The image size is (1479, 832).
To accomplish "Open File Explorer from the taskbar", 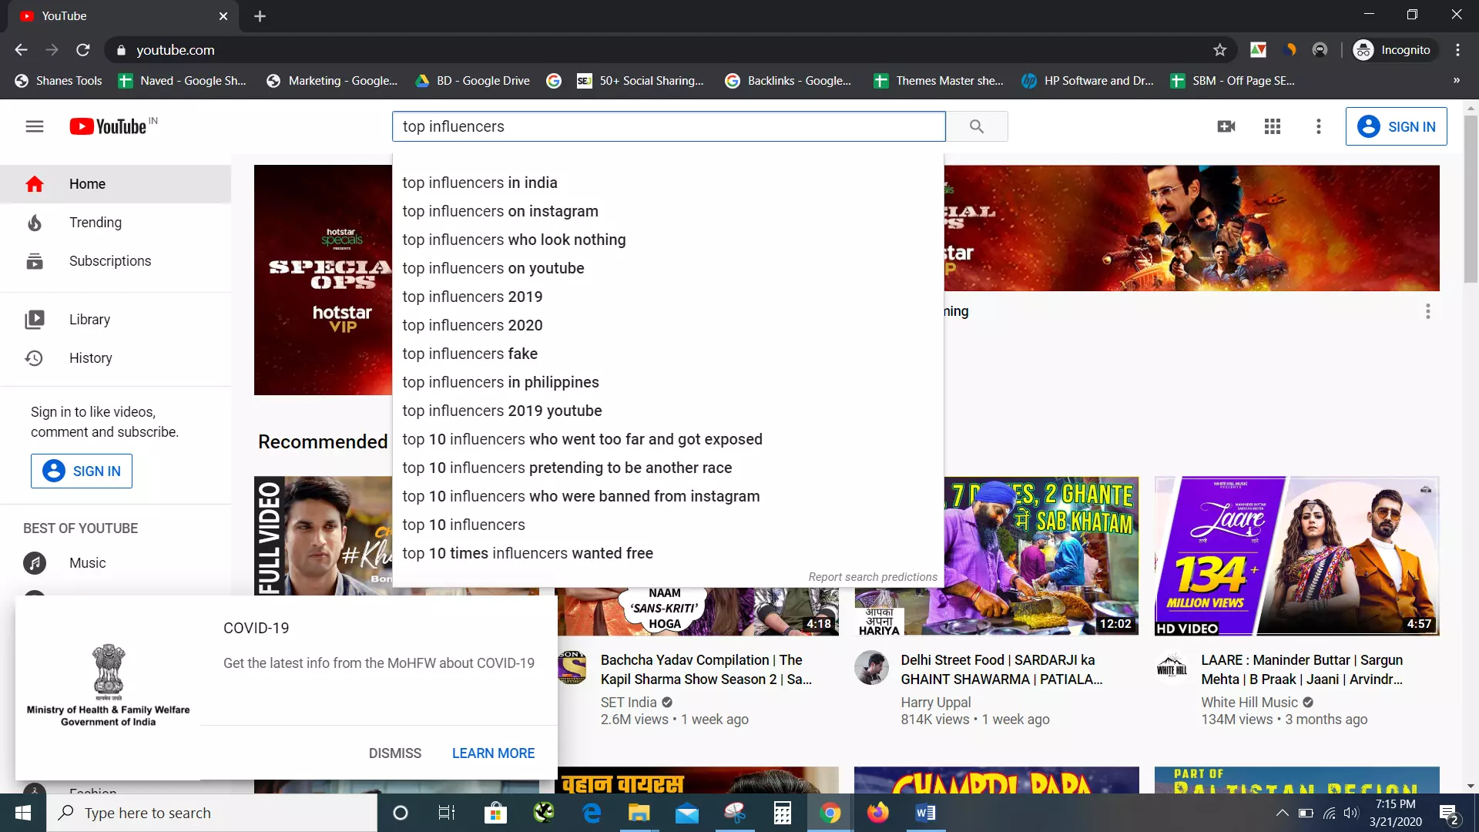I will click(639, 813).
